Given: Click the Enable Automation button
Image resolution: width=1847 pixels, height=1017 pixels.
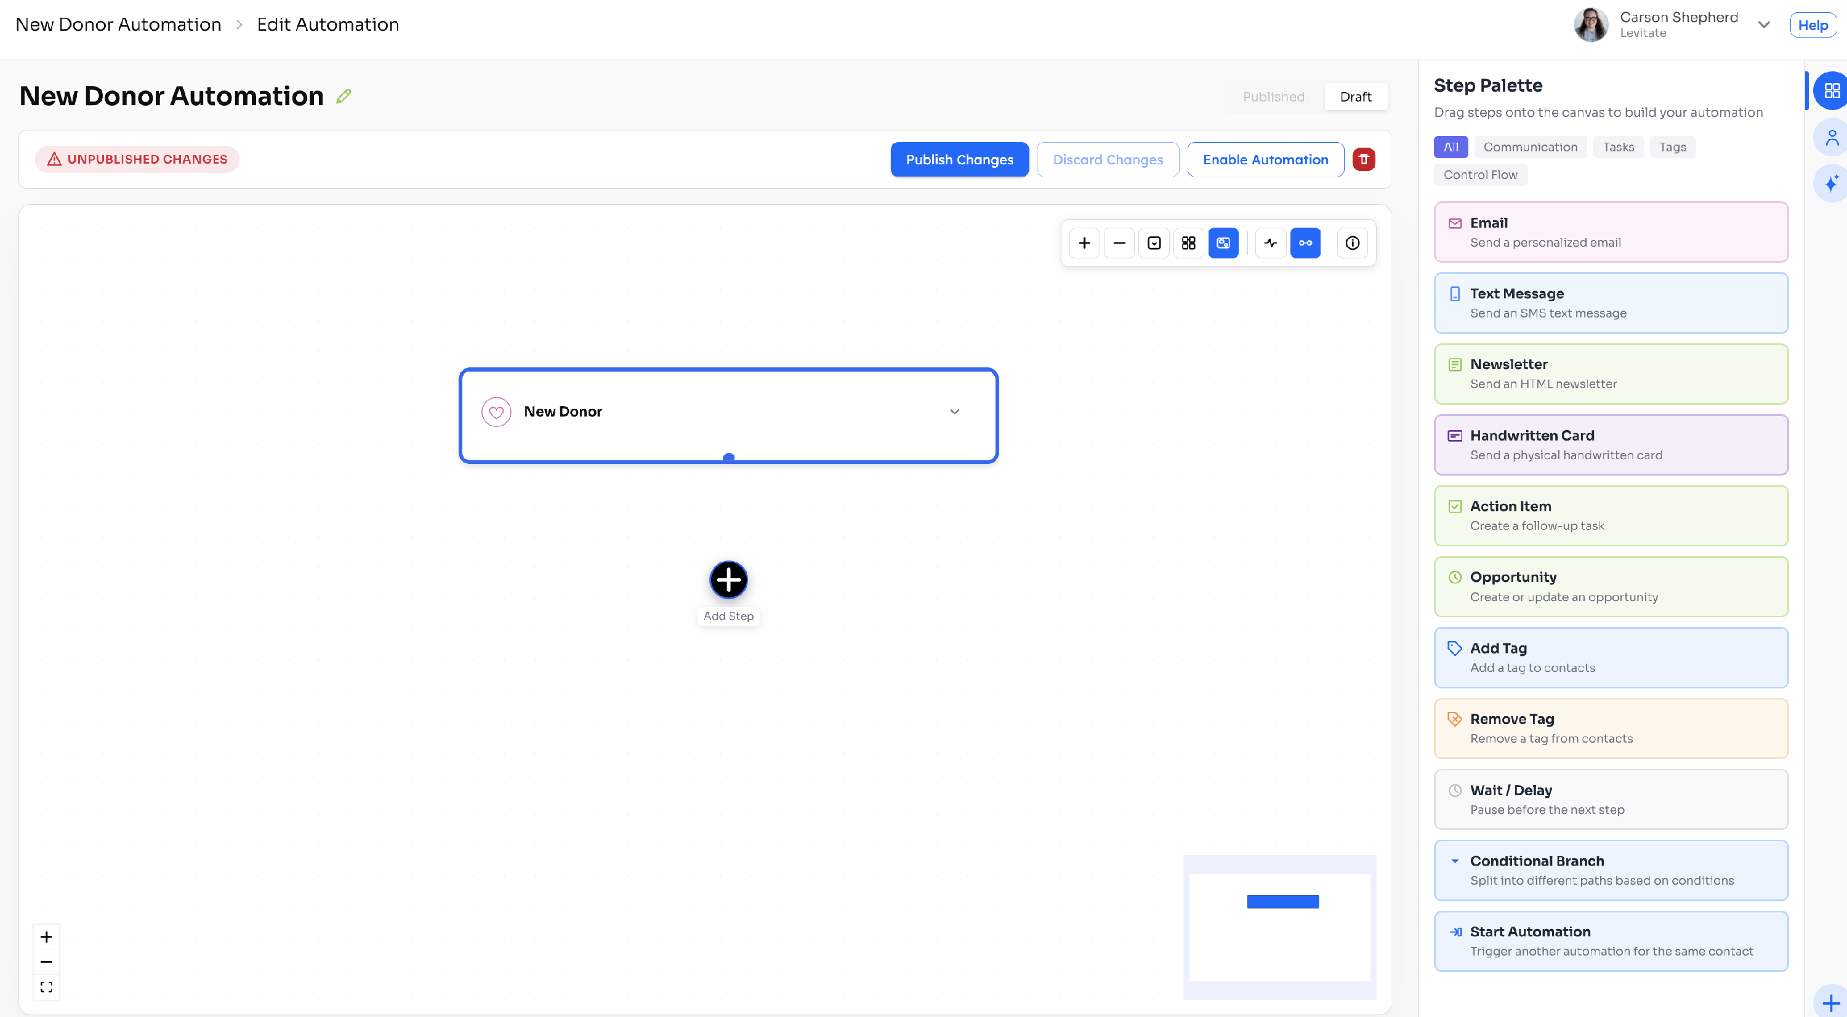Looking at the screenshot, I should (1265, 159).
